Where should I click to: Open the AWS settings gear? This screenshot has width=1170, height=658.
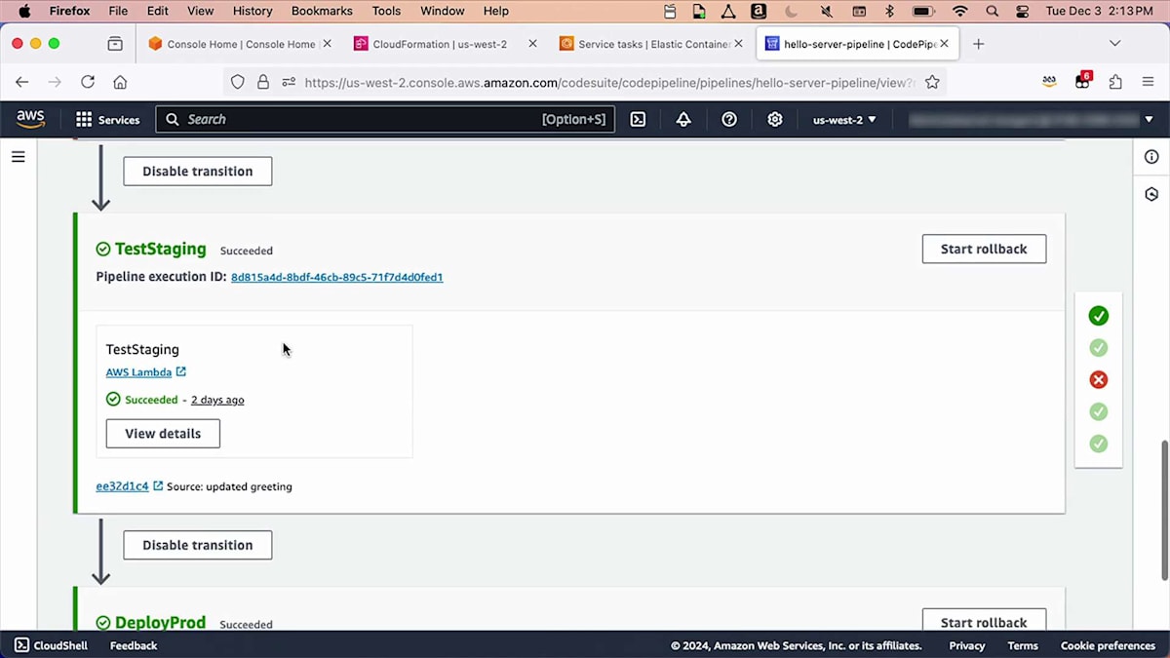click(775, 119)
